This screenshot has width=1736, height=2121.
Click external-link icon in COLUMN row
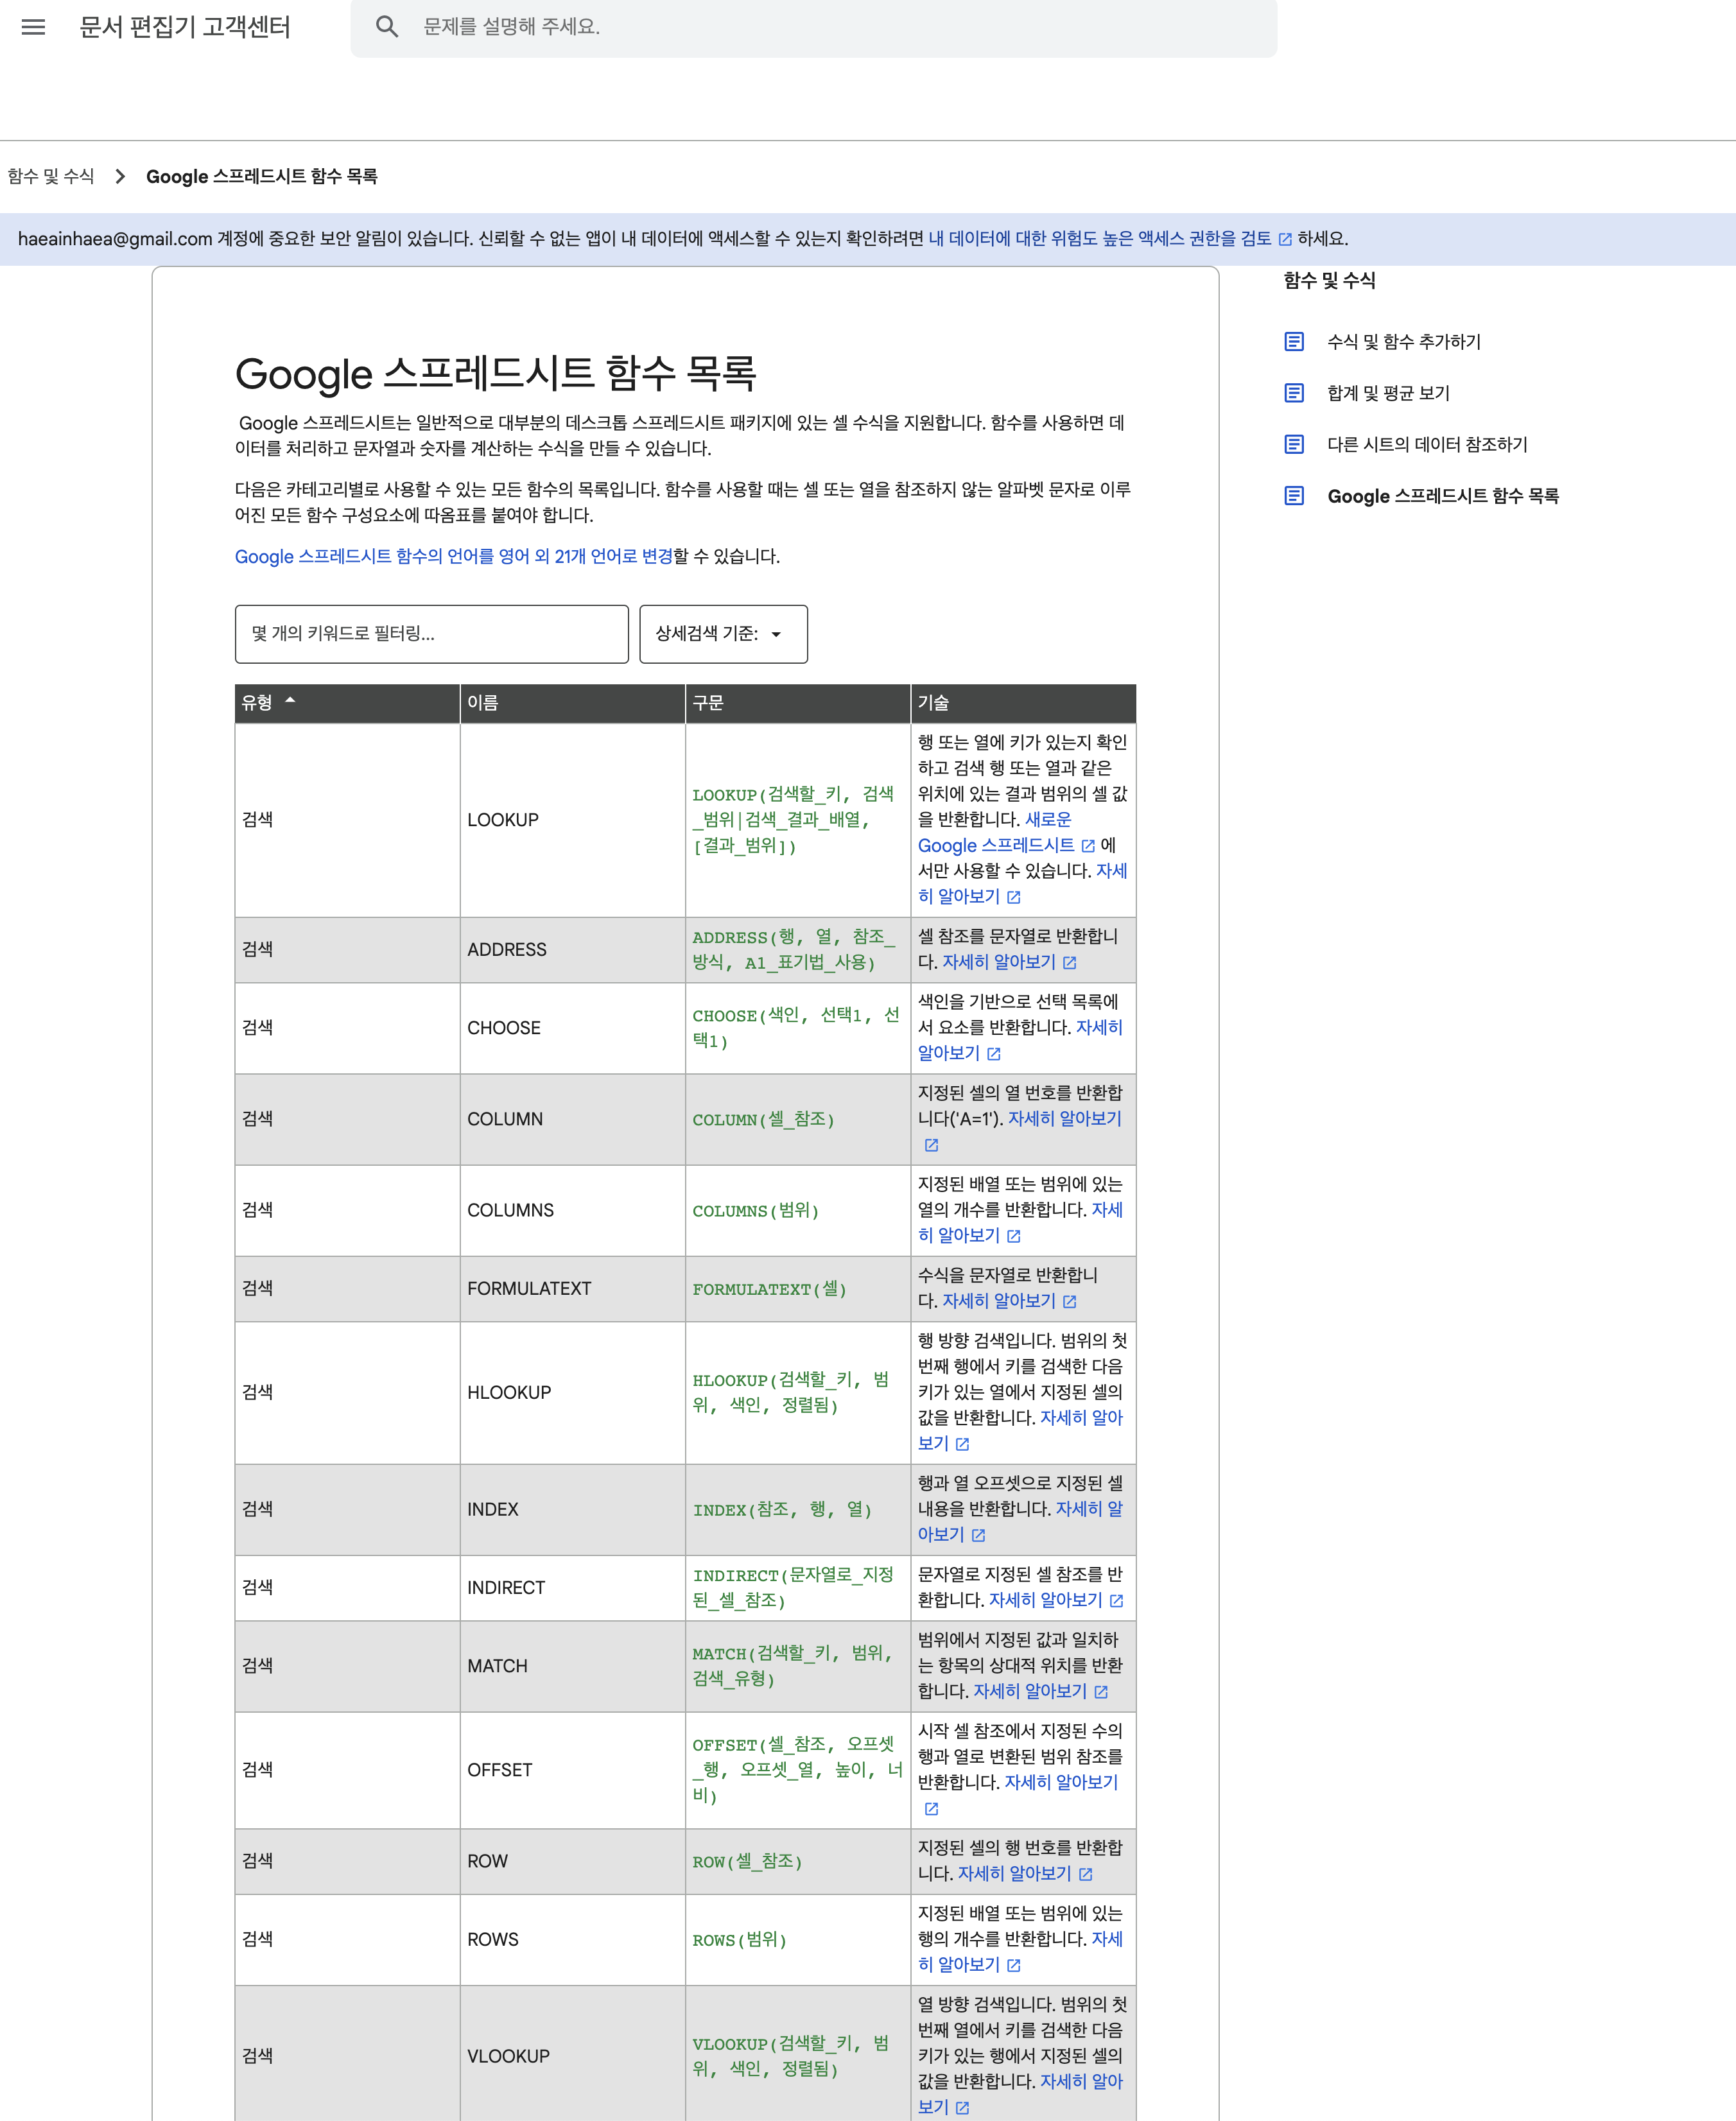click(931, 1145)
